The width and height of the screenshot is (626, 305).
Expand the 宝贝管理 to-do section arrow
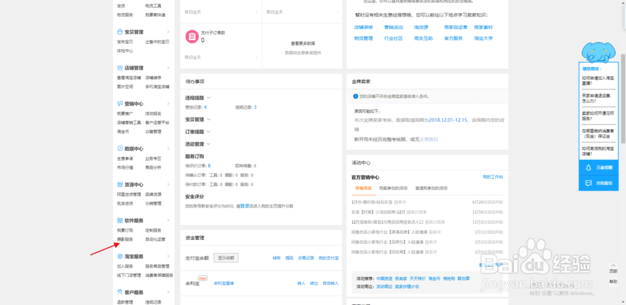tap(209, 119)
